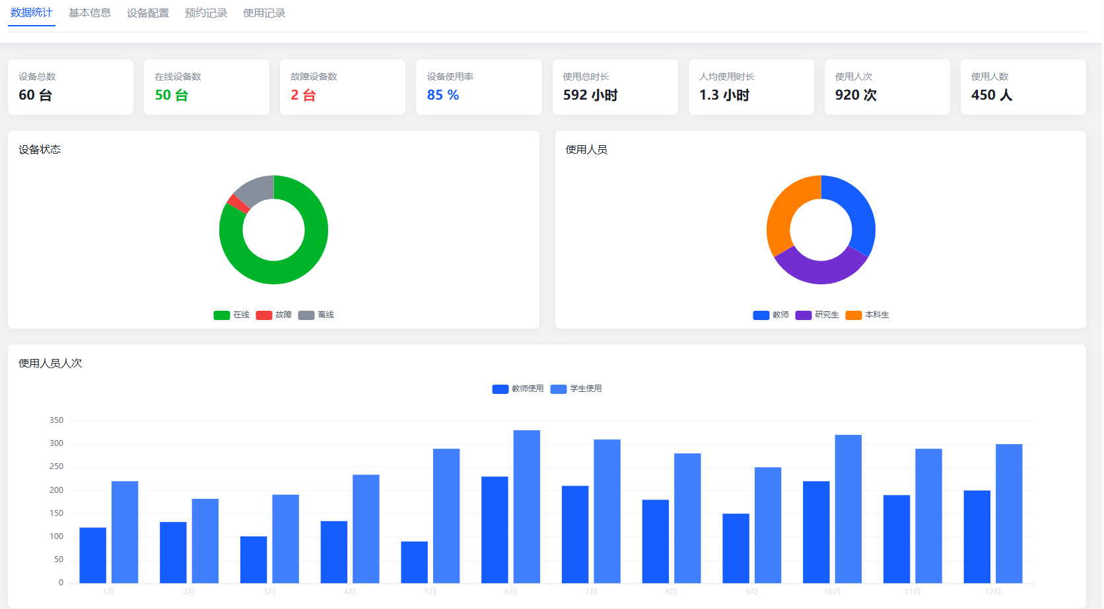Toggle the 离线 legend item
The height and width of the screenshot is (609, 1104).
click(x=316, y=315)
